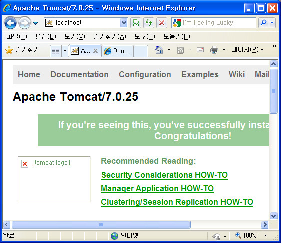Open the 도움말(H) menu
The height and width of the screenshot is (243, 281).
(x=176, y=36)
